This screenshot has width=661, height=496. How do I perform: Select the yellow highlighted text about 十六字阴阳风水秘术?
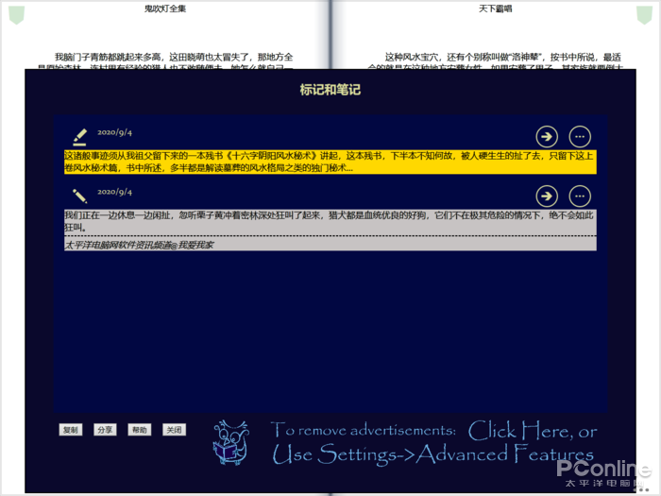[x=330, y=162]
